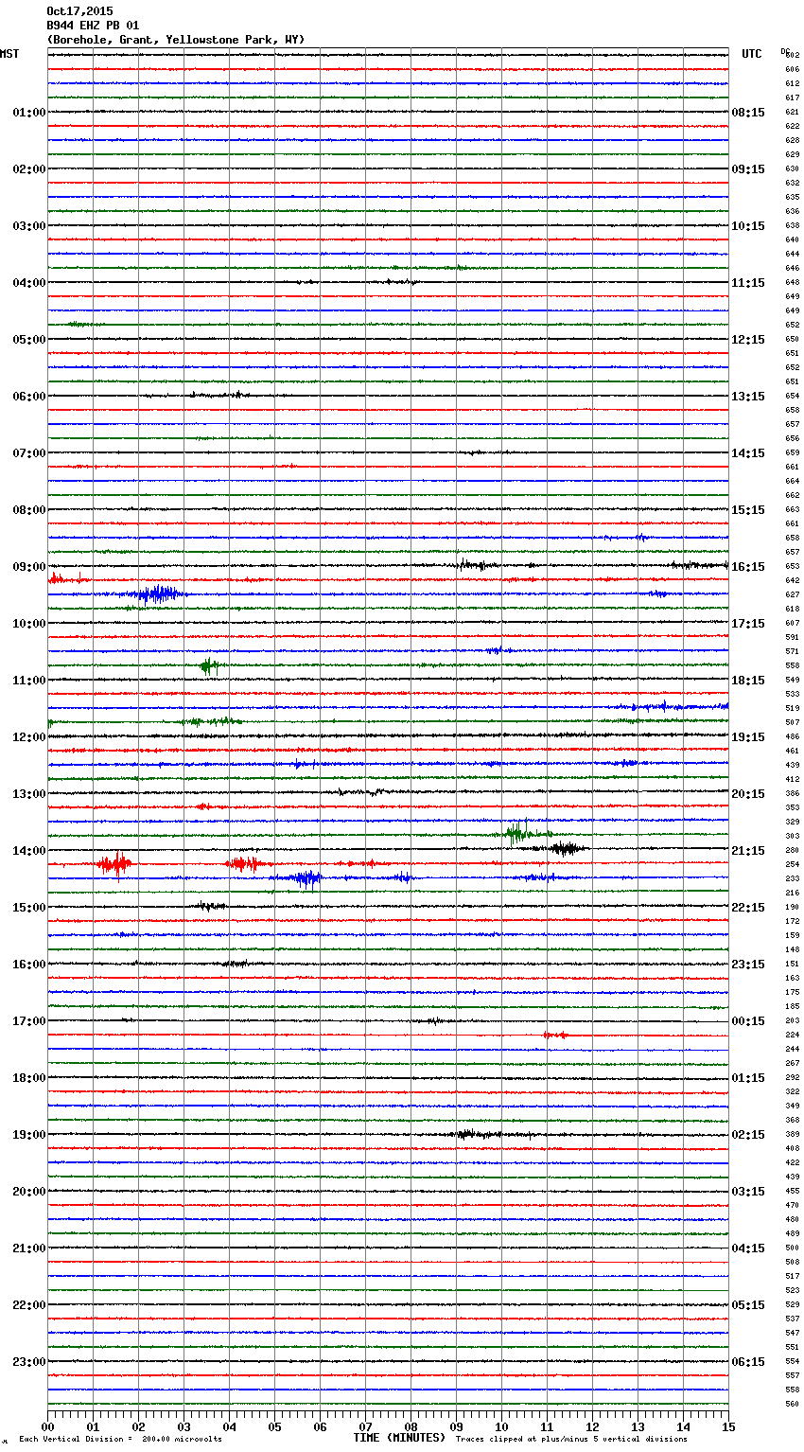Select the 03:00 MST time label
This screenshot has width=804, height=1452.
point(29,226)
